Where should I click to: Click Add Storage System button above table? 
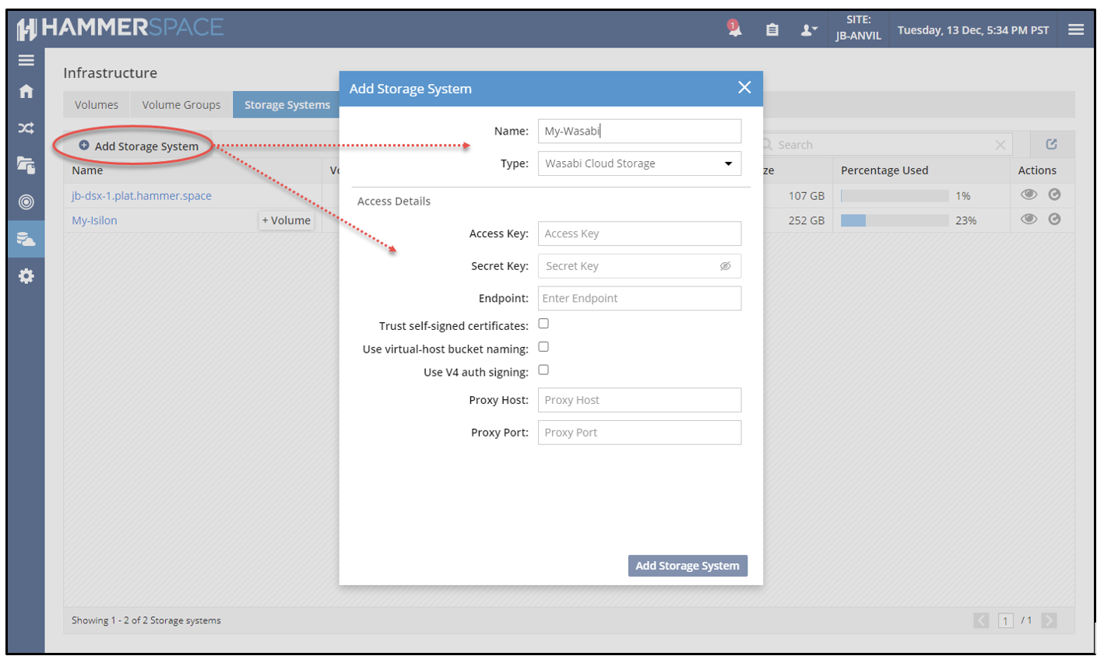tap(139, 146)
